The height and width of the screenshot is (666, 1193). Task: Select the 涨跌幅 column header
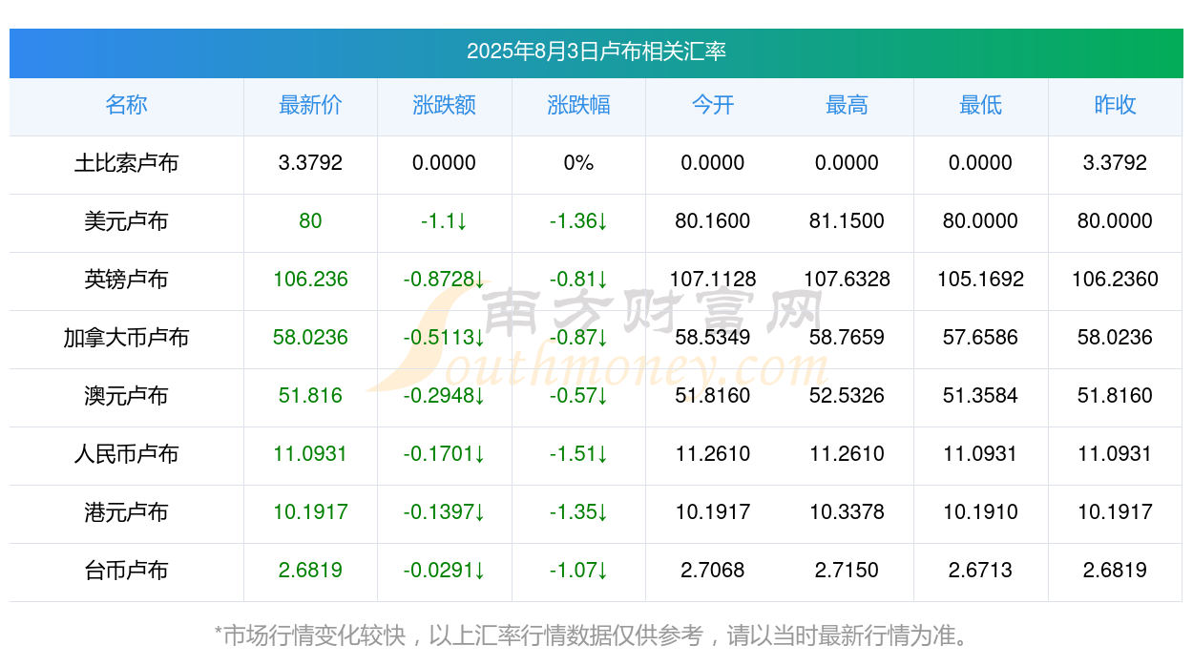(578, 105)
